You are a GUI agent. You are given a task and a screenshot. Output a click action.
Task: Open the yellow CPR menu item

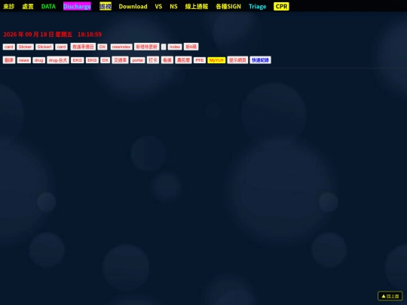(281, 7)
